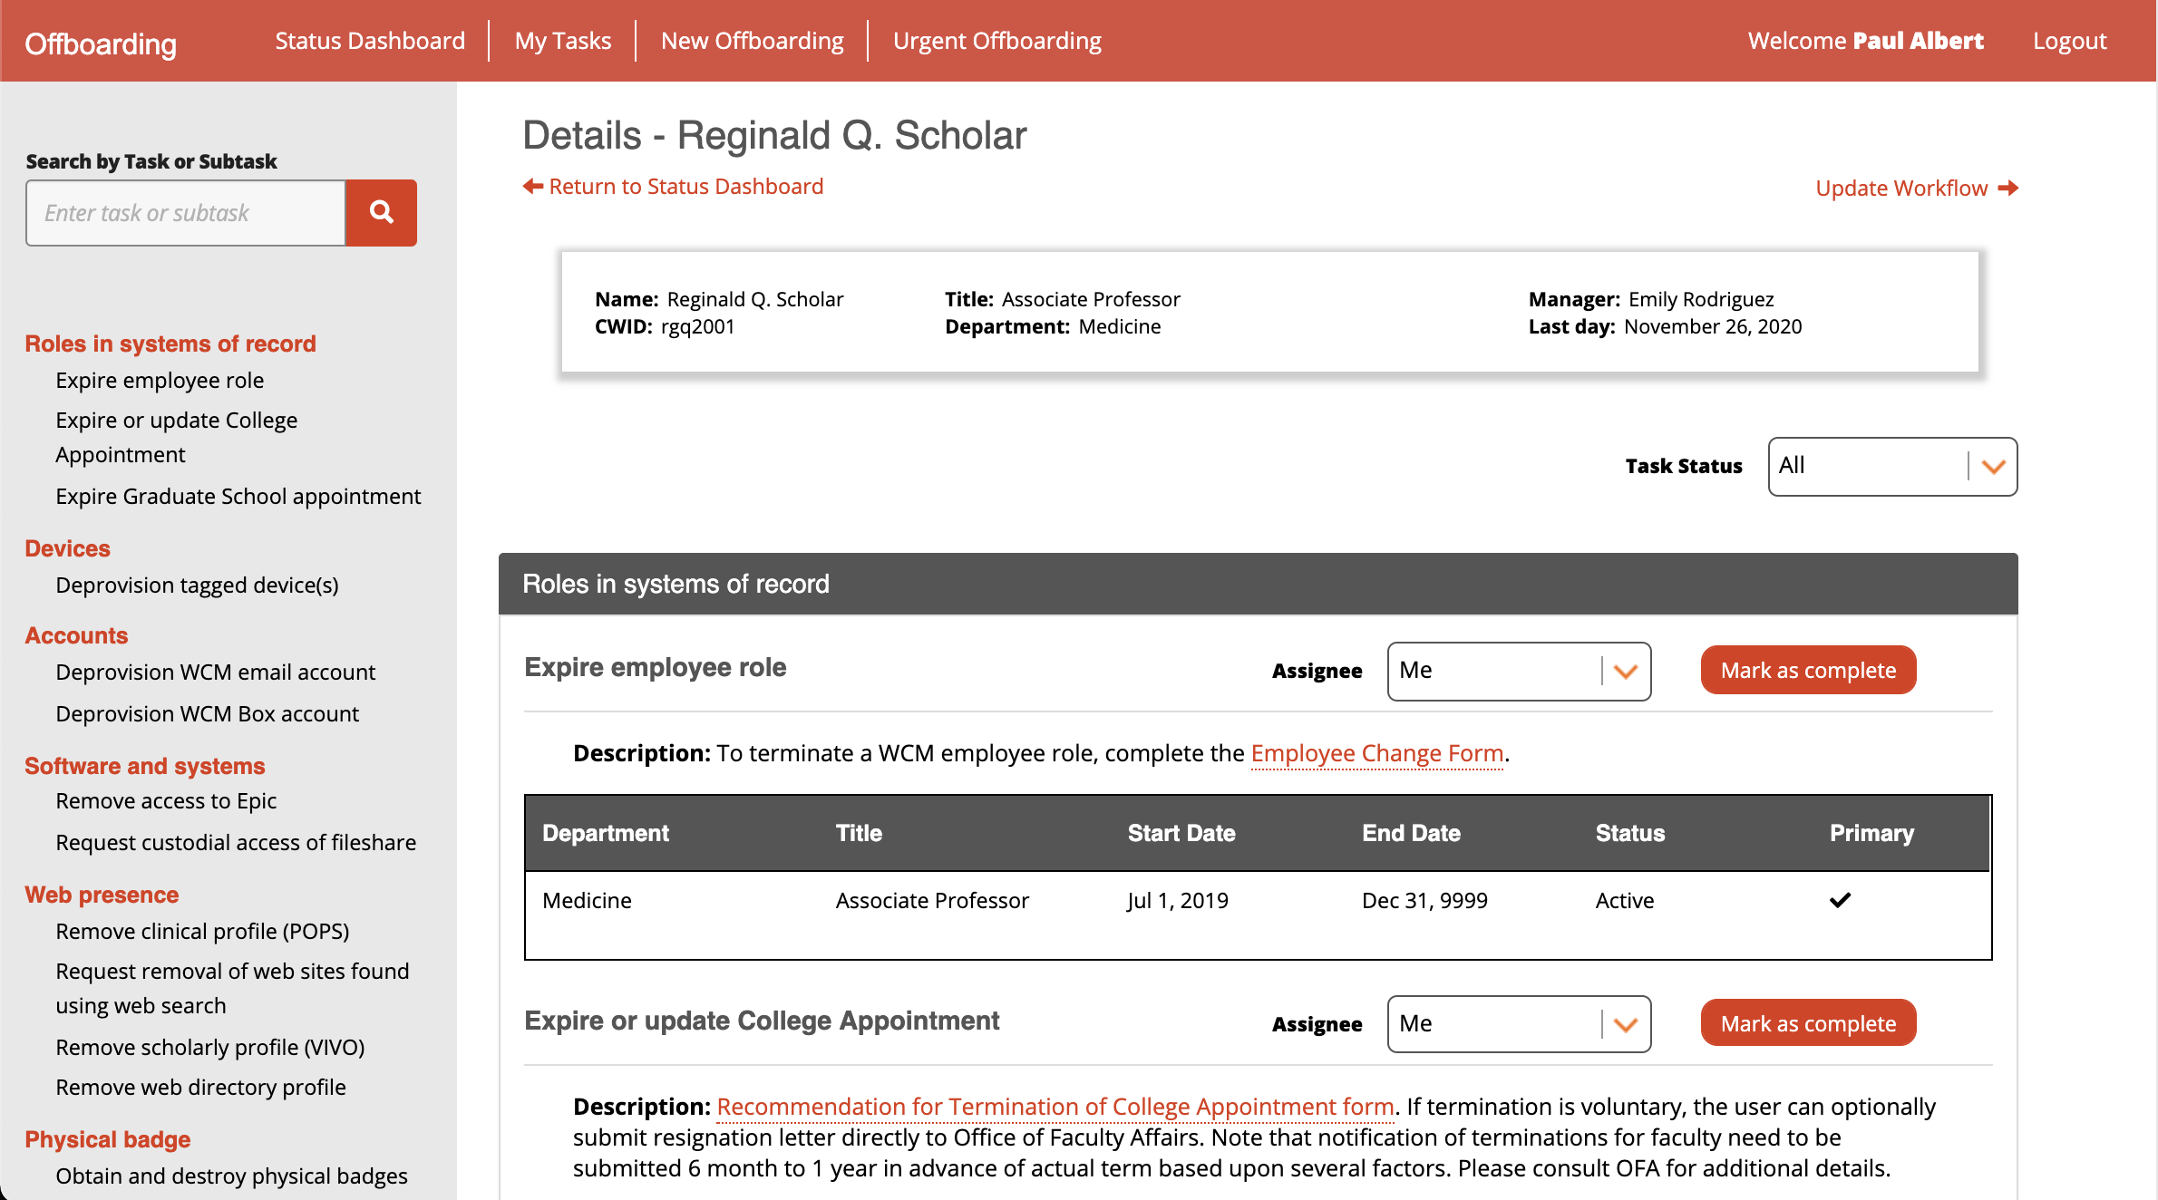Click the Primary column header
Viewport: 2158px width, 1200px height.
(x=1871, y=833)
